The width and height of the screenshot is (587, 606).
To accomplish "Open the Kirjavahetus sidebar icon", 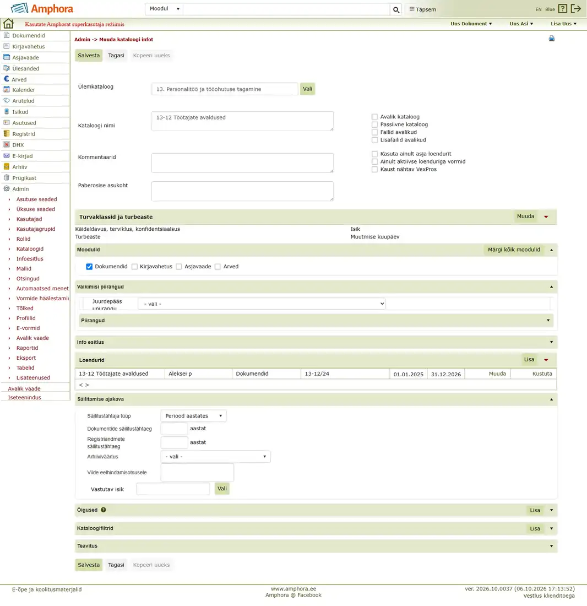I will pyautogui.click(x=7, y=46).
